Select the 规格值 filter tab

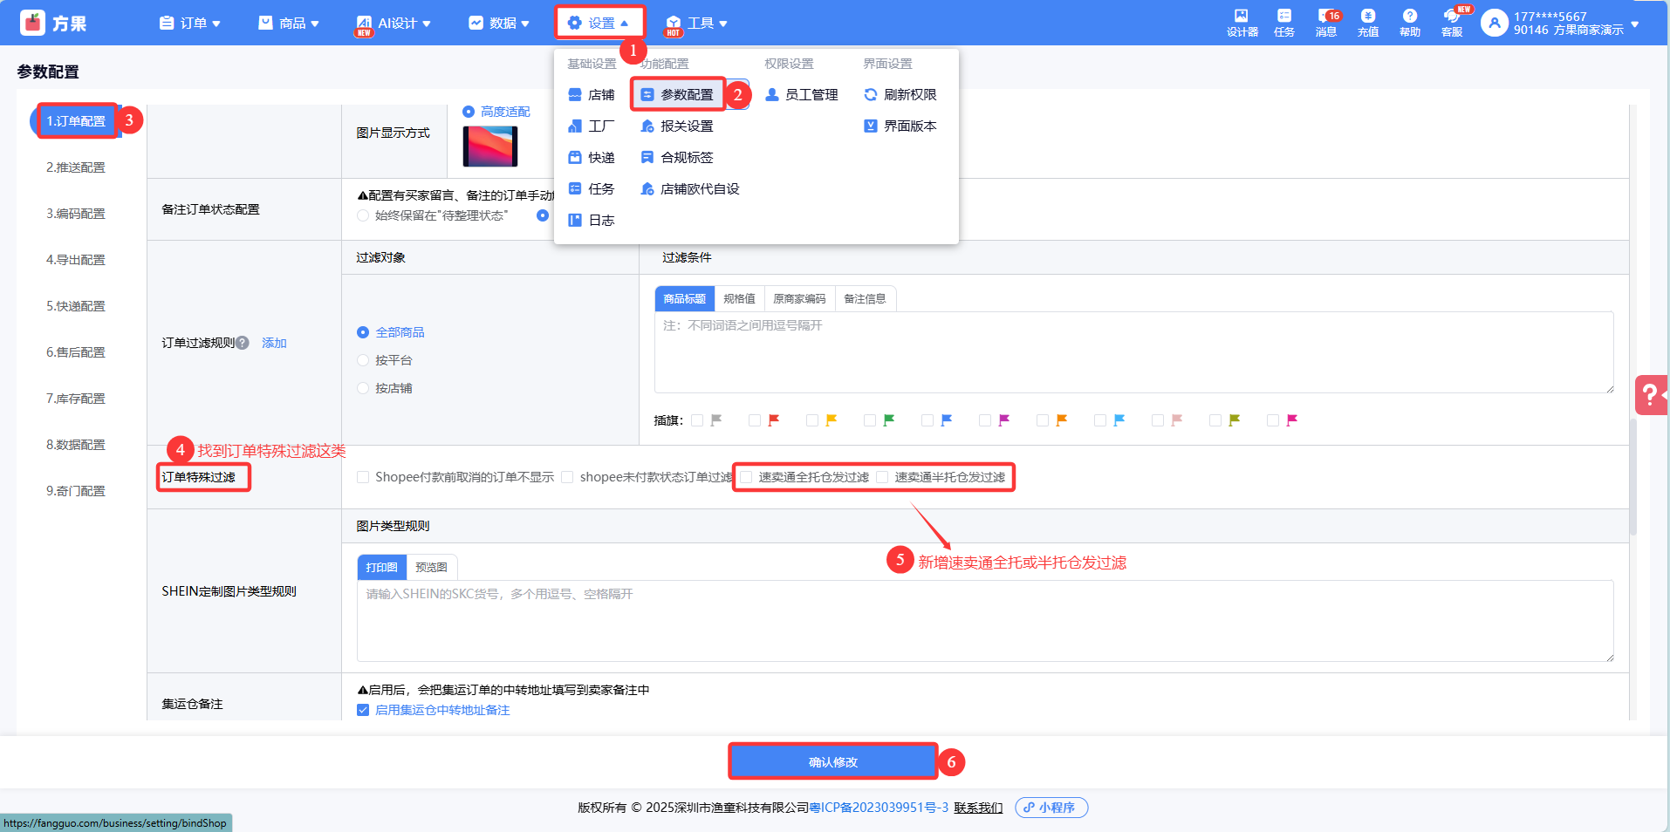tap(740, 298)
